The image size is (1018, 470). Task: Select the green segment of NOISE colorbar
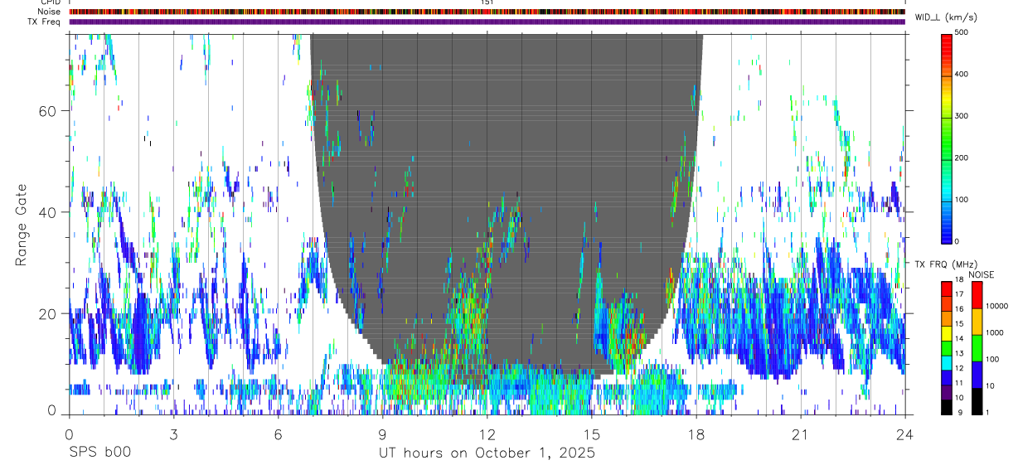point(977,348)
